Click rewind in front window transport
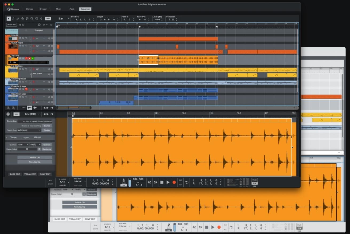This screenshot has height=234, width=350. (x=149, y=182)
